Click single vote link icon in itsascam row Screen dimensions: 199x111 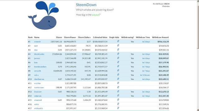click(x=118, y=91)
